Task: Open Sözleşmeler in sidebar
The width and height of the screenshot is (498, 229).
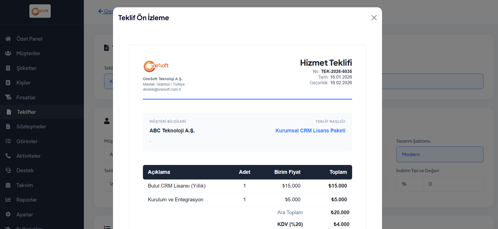Action: 42,126
